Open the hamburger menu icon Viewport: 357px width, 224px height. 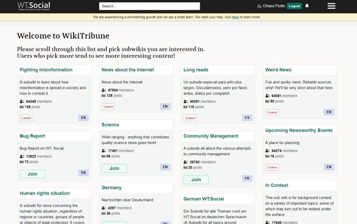[331, 6]
